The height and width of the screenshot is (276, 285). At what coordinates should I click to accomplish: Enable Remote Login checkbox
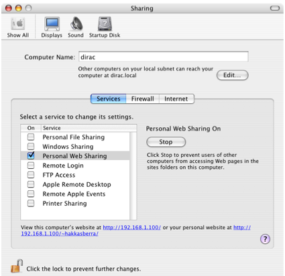point(31,165)
